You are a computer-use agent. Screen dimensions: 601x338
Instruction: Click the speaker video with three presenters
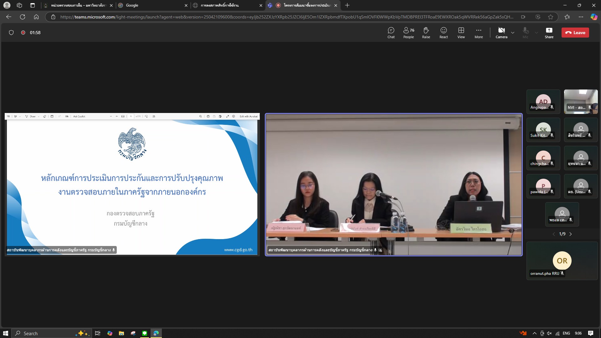pyautogui.click(x=394, y=185)
